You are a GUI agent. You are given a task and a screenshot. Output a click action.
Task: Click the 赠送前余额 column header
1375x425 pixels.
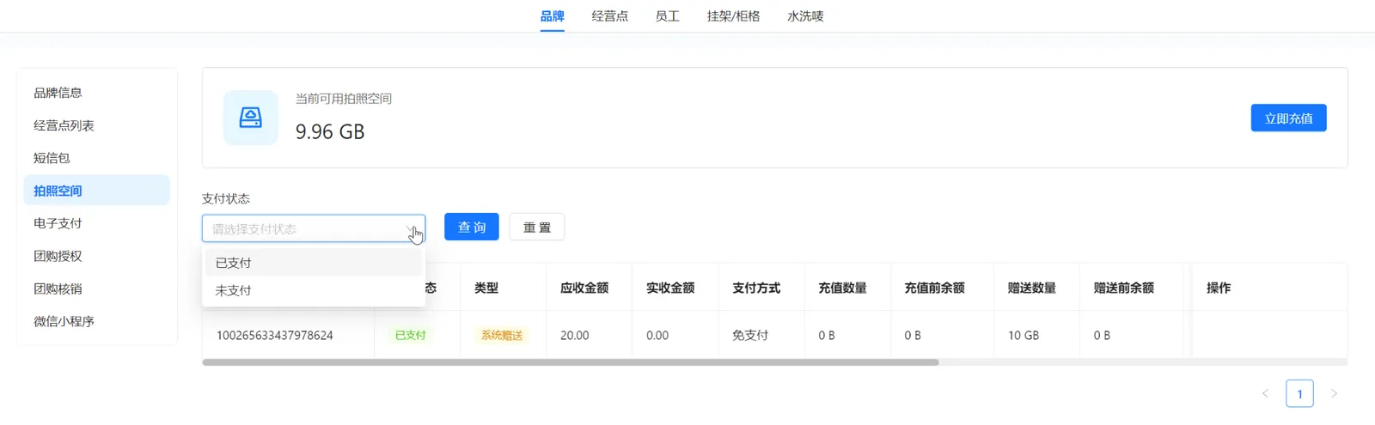coord(1124,288)
